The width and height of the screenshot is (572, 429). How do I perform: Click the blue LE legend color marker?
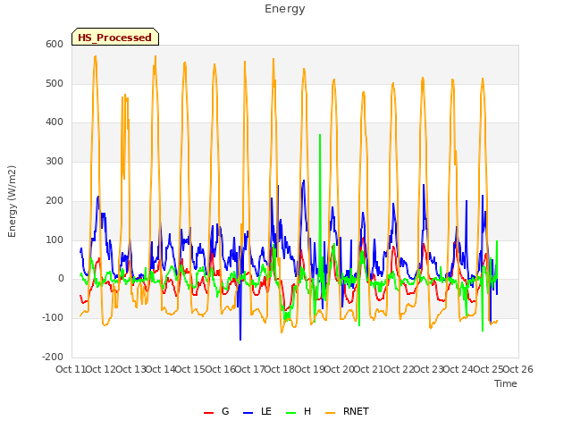248,413
